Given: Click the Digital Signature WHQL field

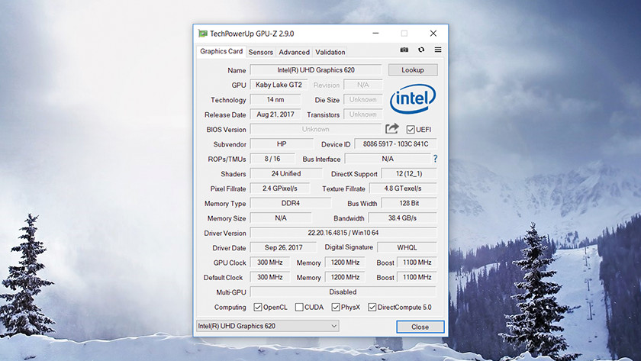Looking at the screenshot, I should pos(407,248).
